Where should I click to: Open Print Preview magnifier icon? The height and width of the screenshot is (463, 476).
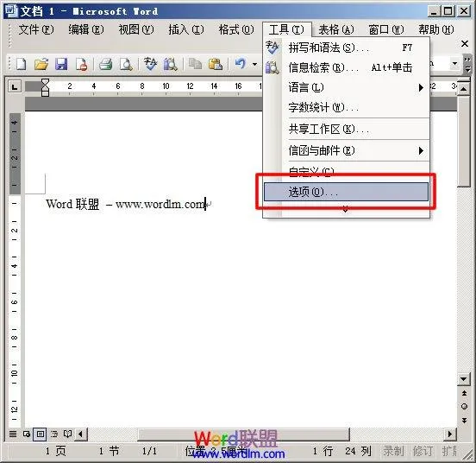(126, 64)
